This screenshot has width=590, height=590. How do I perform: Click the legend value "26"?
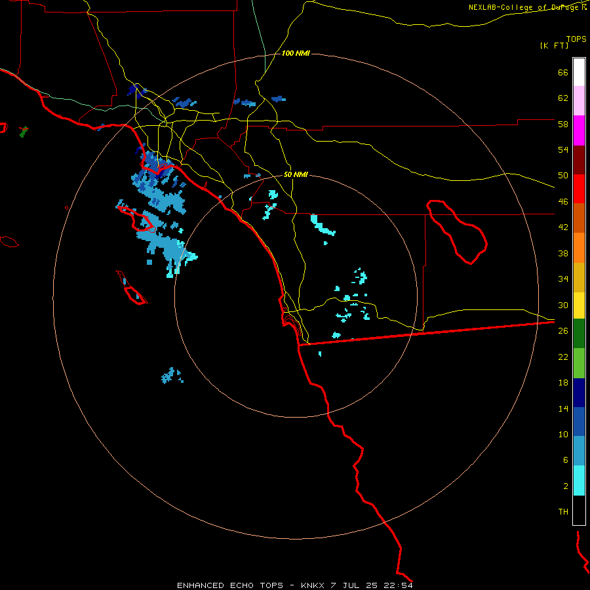[563, 331]
